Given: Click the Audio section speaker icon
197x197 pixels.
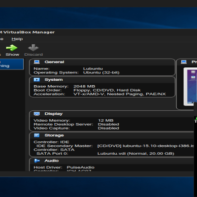Looking at the screenshot, I should [x=37, y=161].
